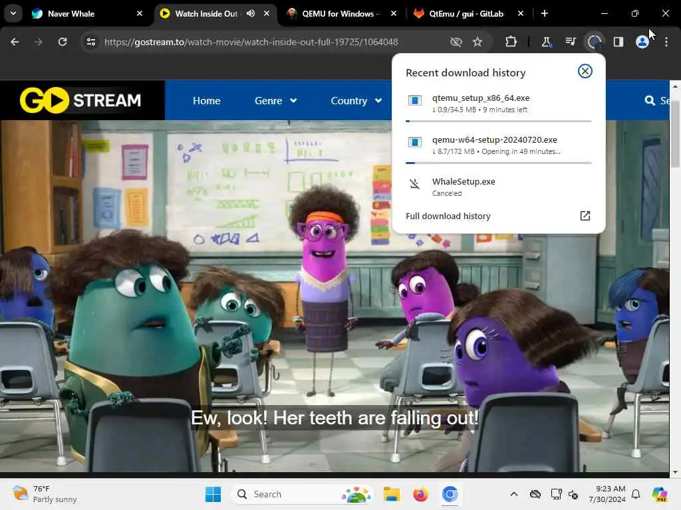Mute the Watch Inside Out tab audio
Viewport: 681px width, 510px height.
[251, 13]
